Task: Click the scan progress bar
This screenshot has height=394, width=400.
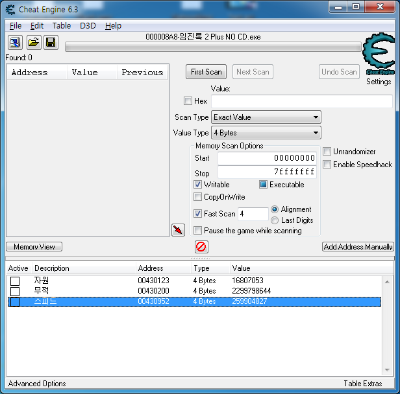Action: click(213, 47)
